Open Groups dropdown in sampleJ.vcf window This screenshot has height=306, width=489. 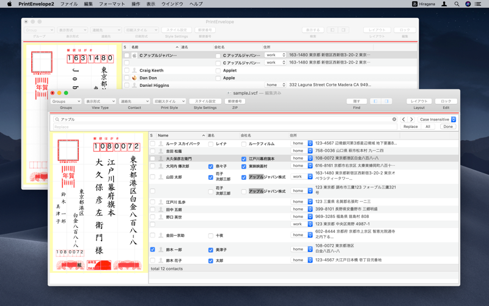click(x=66, y=101)
